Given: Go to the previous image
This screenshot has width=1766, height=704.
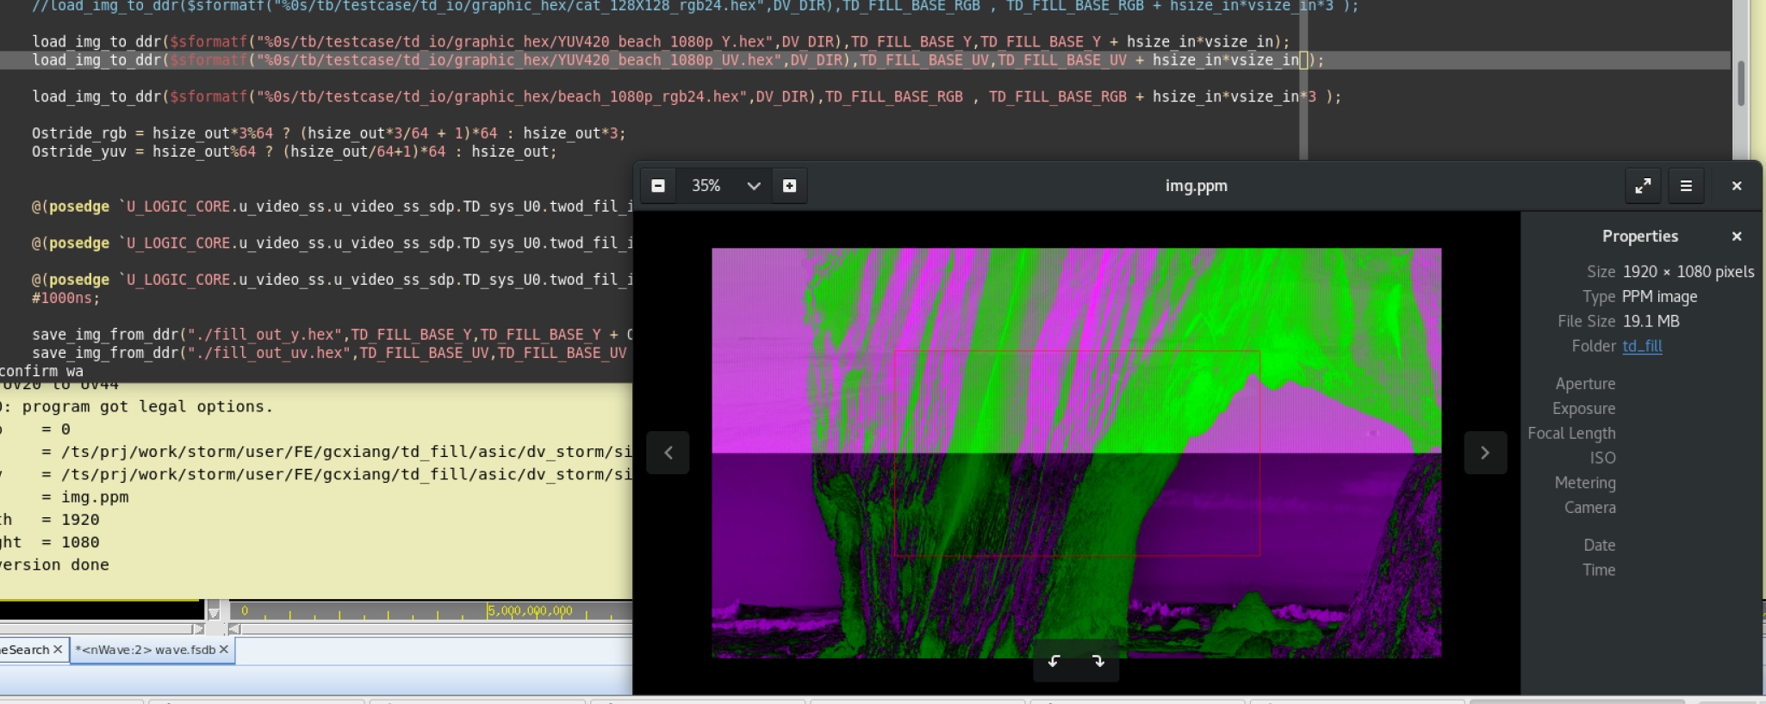Looking at the screenshot, I should tap(668, 453).
